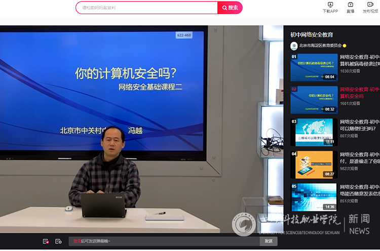Click the yellow verified badge beside channel name
This screenshot has height=251, width=380.
pos(345,46)
